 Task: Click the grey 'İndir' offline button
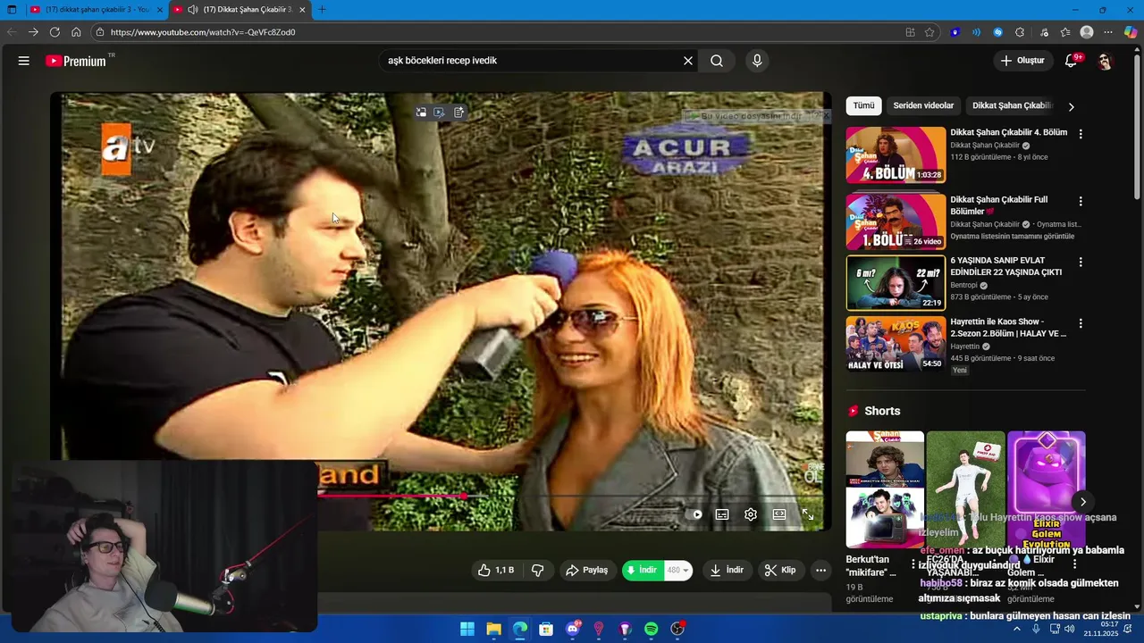[727, 570]
